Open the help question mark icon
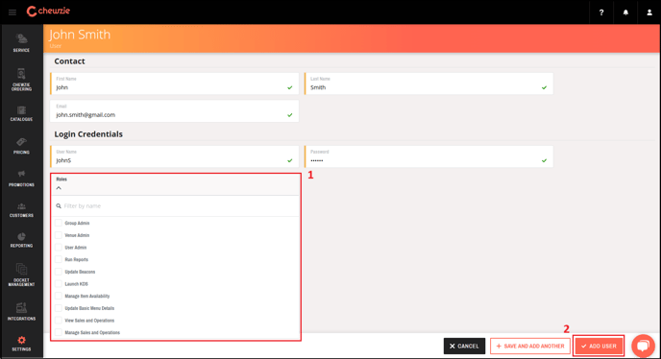661x359 pixels. tap(601, 12)
